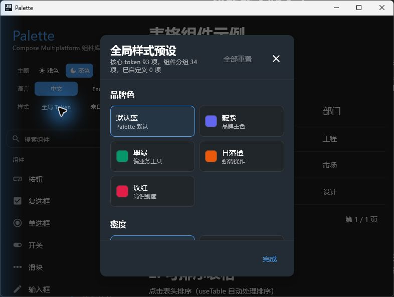The image size is (394, 297).
Task: Close the global style preset dialog
Action: 276,59
